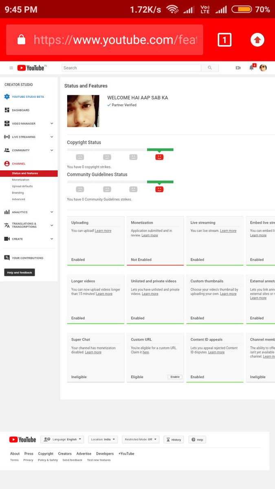Click the search magnifier button
Image resolution: width=275 pixels, height=489 pixels.
(x=210, y=68)
